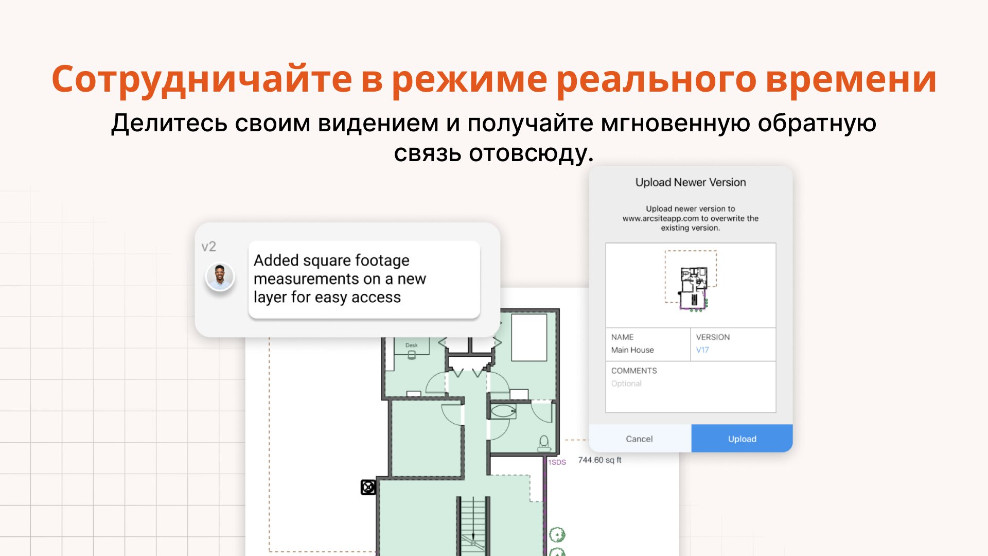Viewport: 988px width, 556px height.
Task: Click the bathtub fixture symbol
Action: click(503, 411)
